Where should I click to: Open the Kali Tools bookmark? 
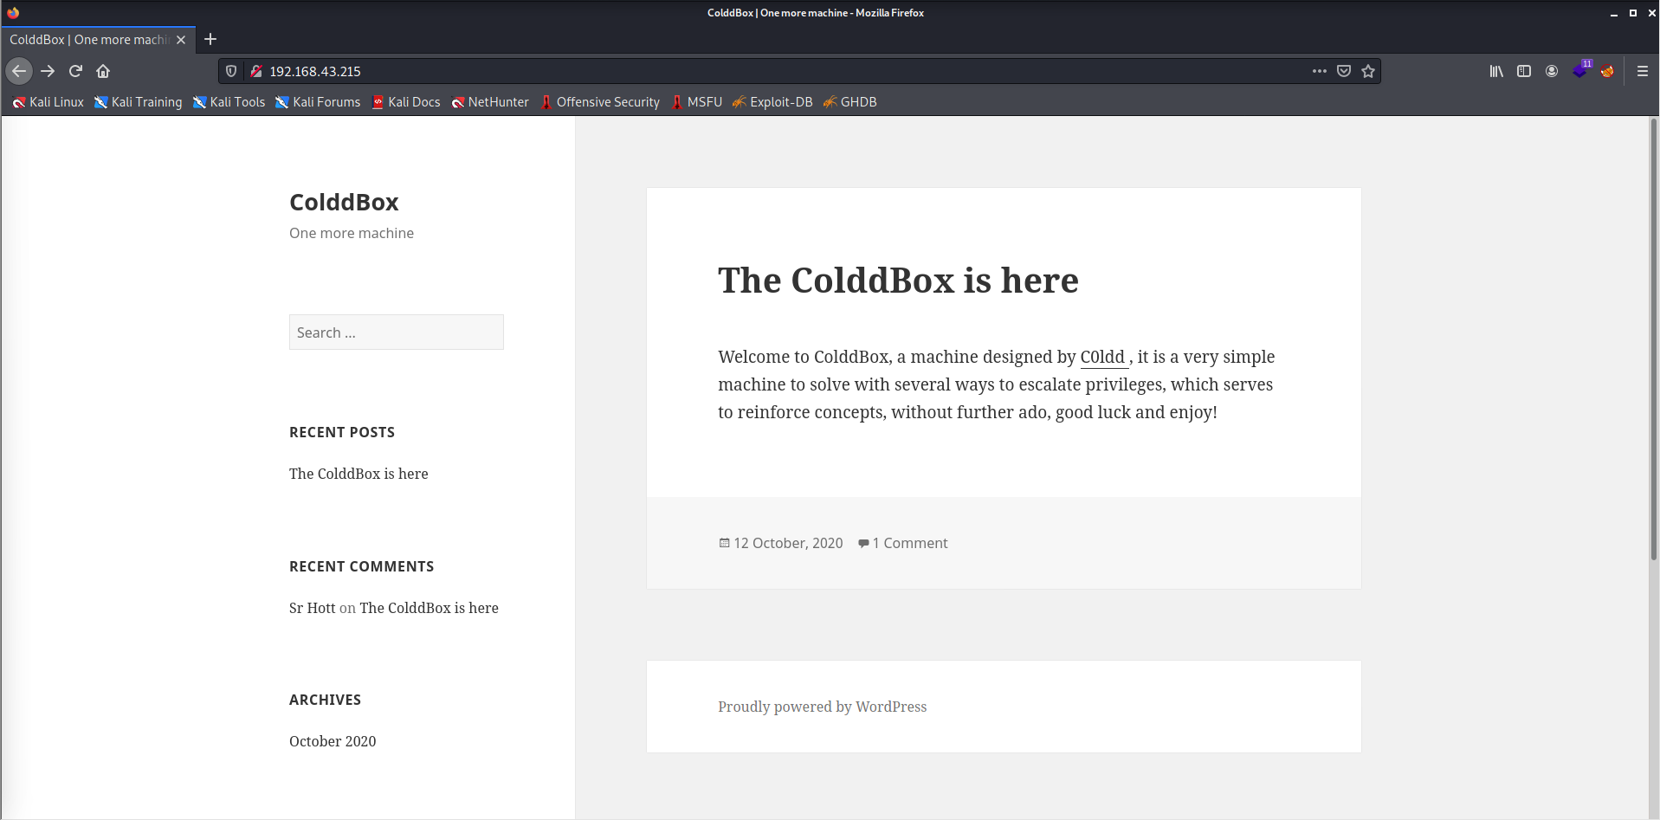pyautogui.click(x=229, y=102)
